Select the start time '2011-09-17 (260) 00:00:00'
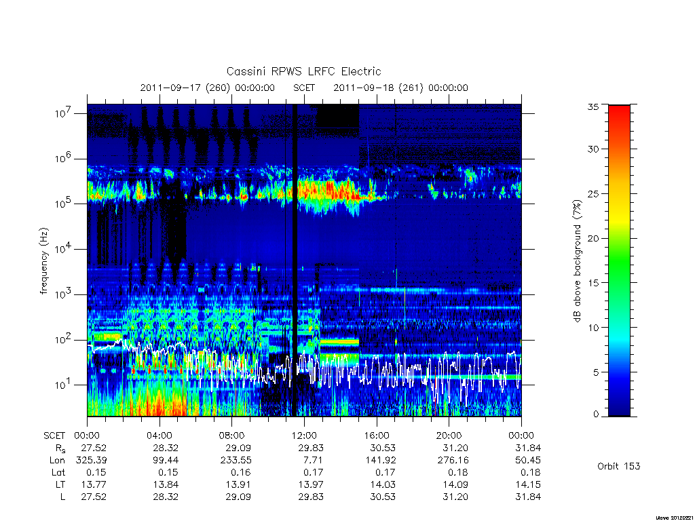695x521 pixels. click(x=208, y=88)
